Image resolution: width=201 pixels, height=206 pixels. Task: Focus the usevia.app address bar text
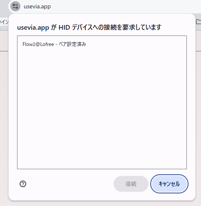(37, 7)
